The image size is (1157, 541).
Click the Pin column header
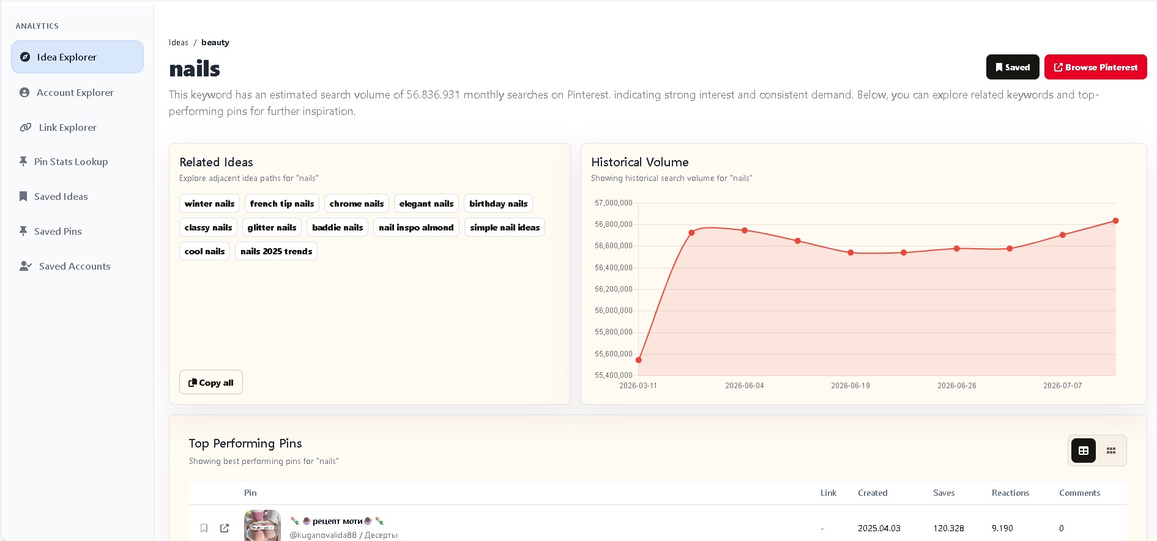pyautogui.click(x=250, y=493)
